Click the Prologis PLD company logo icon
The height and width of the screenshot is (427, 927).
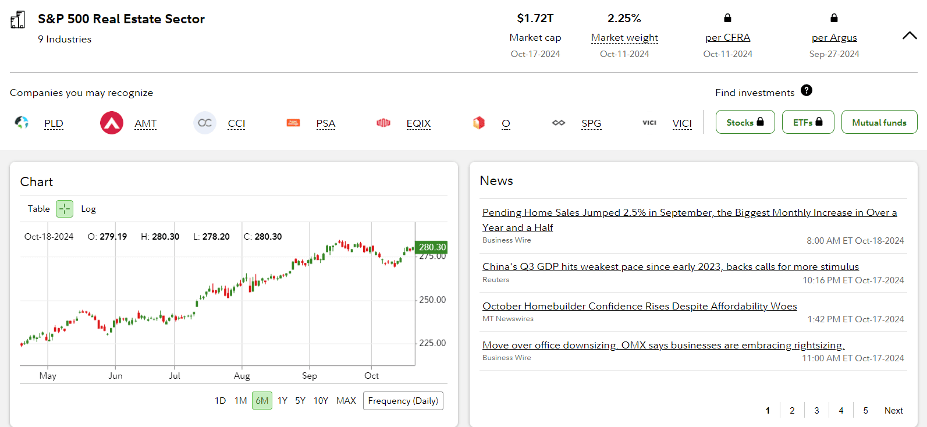[22, 122]
